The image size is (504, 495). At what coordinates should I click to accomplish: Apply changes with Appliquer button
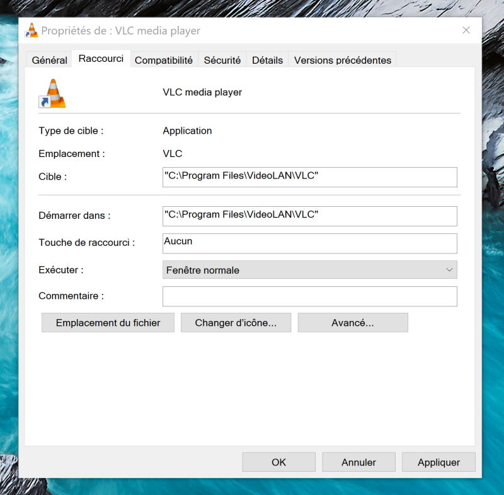click(438, 462)
